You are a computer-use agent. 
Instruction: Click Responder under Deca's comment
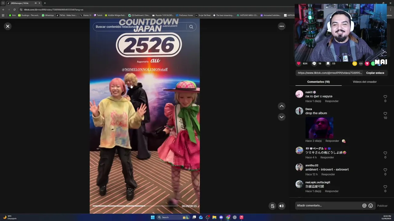tap(332, 141)
